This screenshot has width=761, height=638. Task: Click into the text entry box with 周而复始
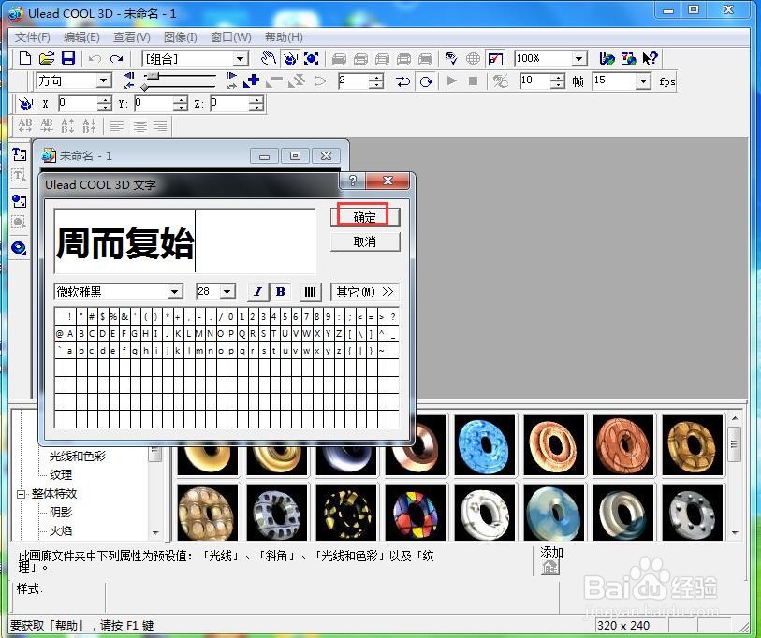click(x=185, y=241)
